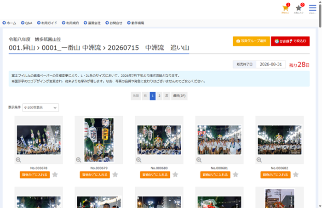Add No.000682 to shopping cart
The image size is (322, 208).
(x=276, y=175)
